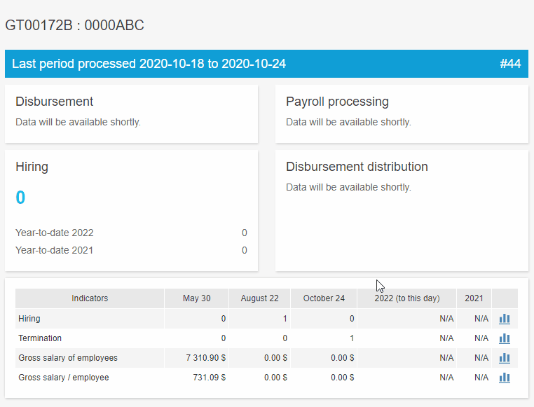
Task: Click the GT00172B : 0000ABC page title
Action: click(x=75, y=25)
